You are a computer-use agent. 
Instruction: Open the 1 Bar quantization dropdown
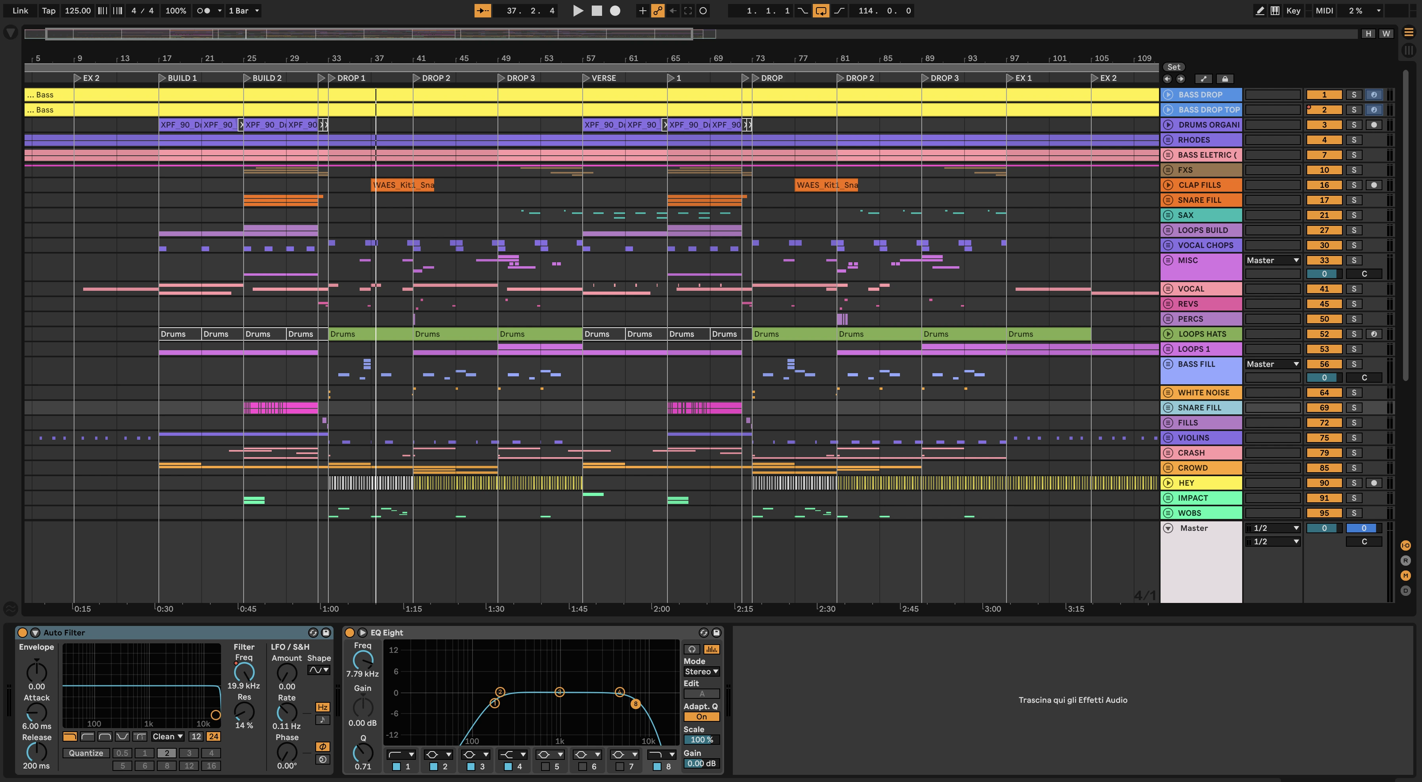244,10
